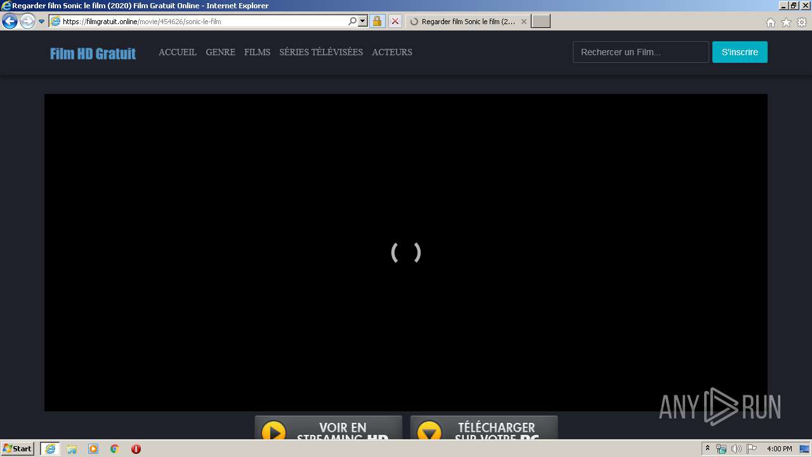Click the address bar search magnifier icon

pyautogui.click(x=353, y=21)
